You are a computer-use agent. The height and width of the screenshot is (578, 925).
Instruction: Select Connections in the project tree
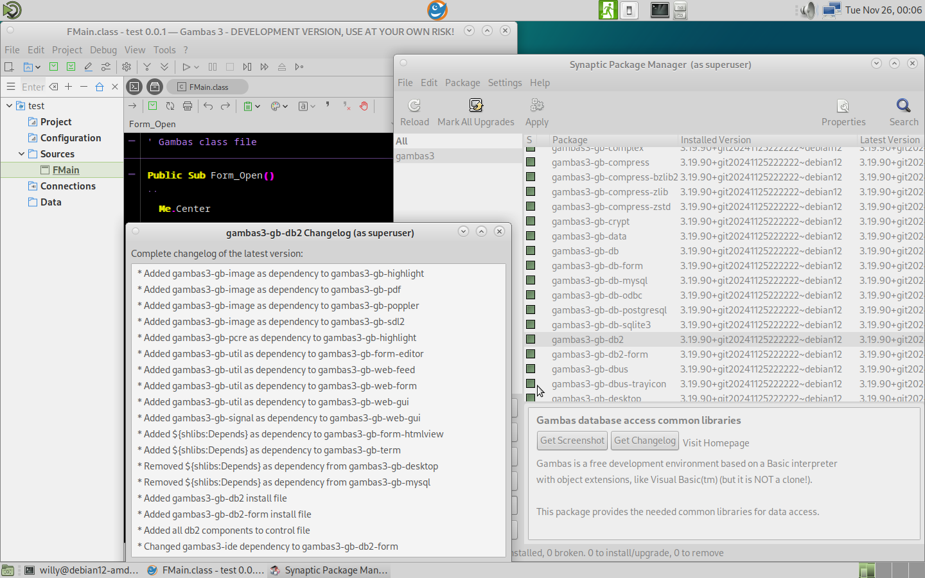coord(68,186)
